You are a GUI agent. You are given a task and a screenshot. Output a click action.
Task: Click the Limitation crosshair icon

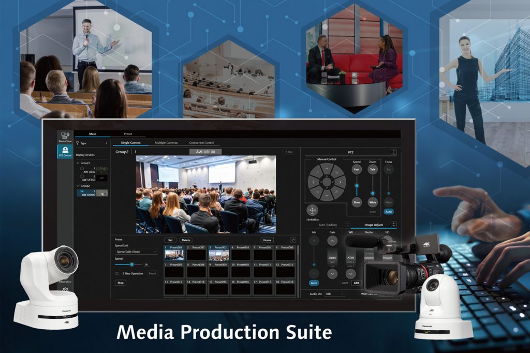click(312, 210)
